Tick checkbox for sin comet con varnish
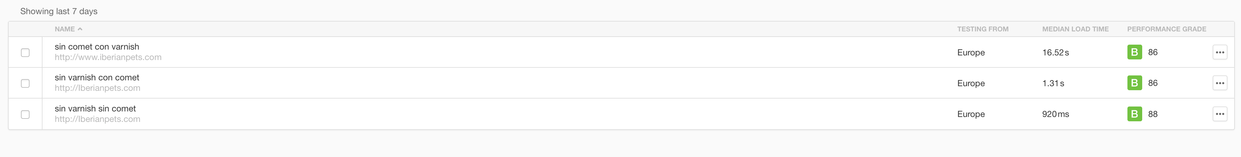 click(25, 53)
